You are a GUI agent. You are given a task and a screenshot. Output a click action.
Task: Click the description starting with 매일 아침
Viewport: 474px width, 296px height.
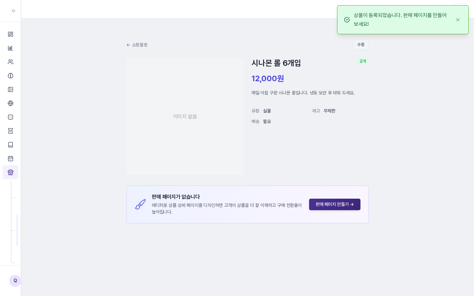(x=303, y=93)
